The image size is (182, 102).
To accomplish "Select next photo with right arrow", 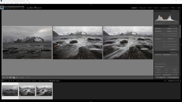I will point(29,77).
